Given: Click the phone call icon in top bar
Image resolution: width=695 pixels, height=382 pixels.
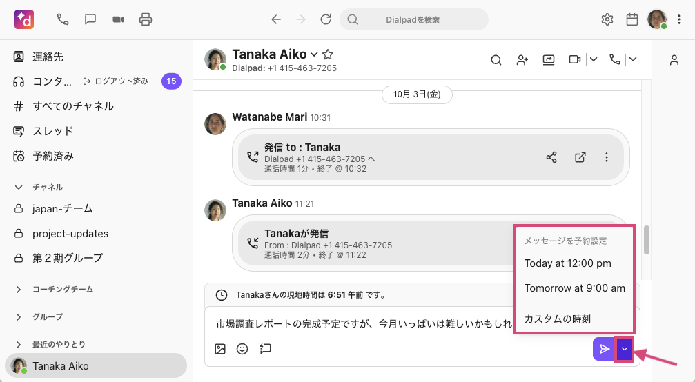Looking at the screenshot, I should point(63,19).
